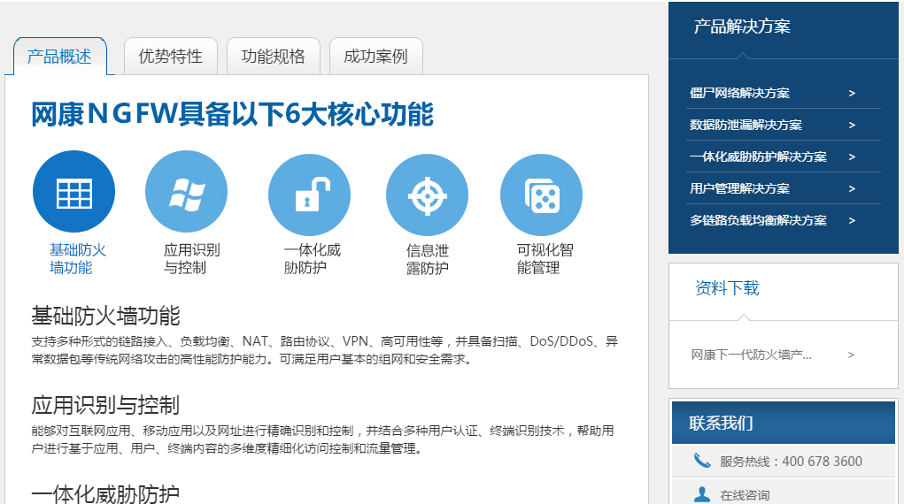Open 多链路负载均衡解决方案 link

click(758, 220)
